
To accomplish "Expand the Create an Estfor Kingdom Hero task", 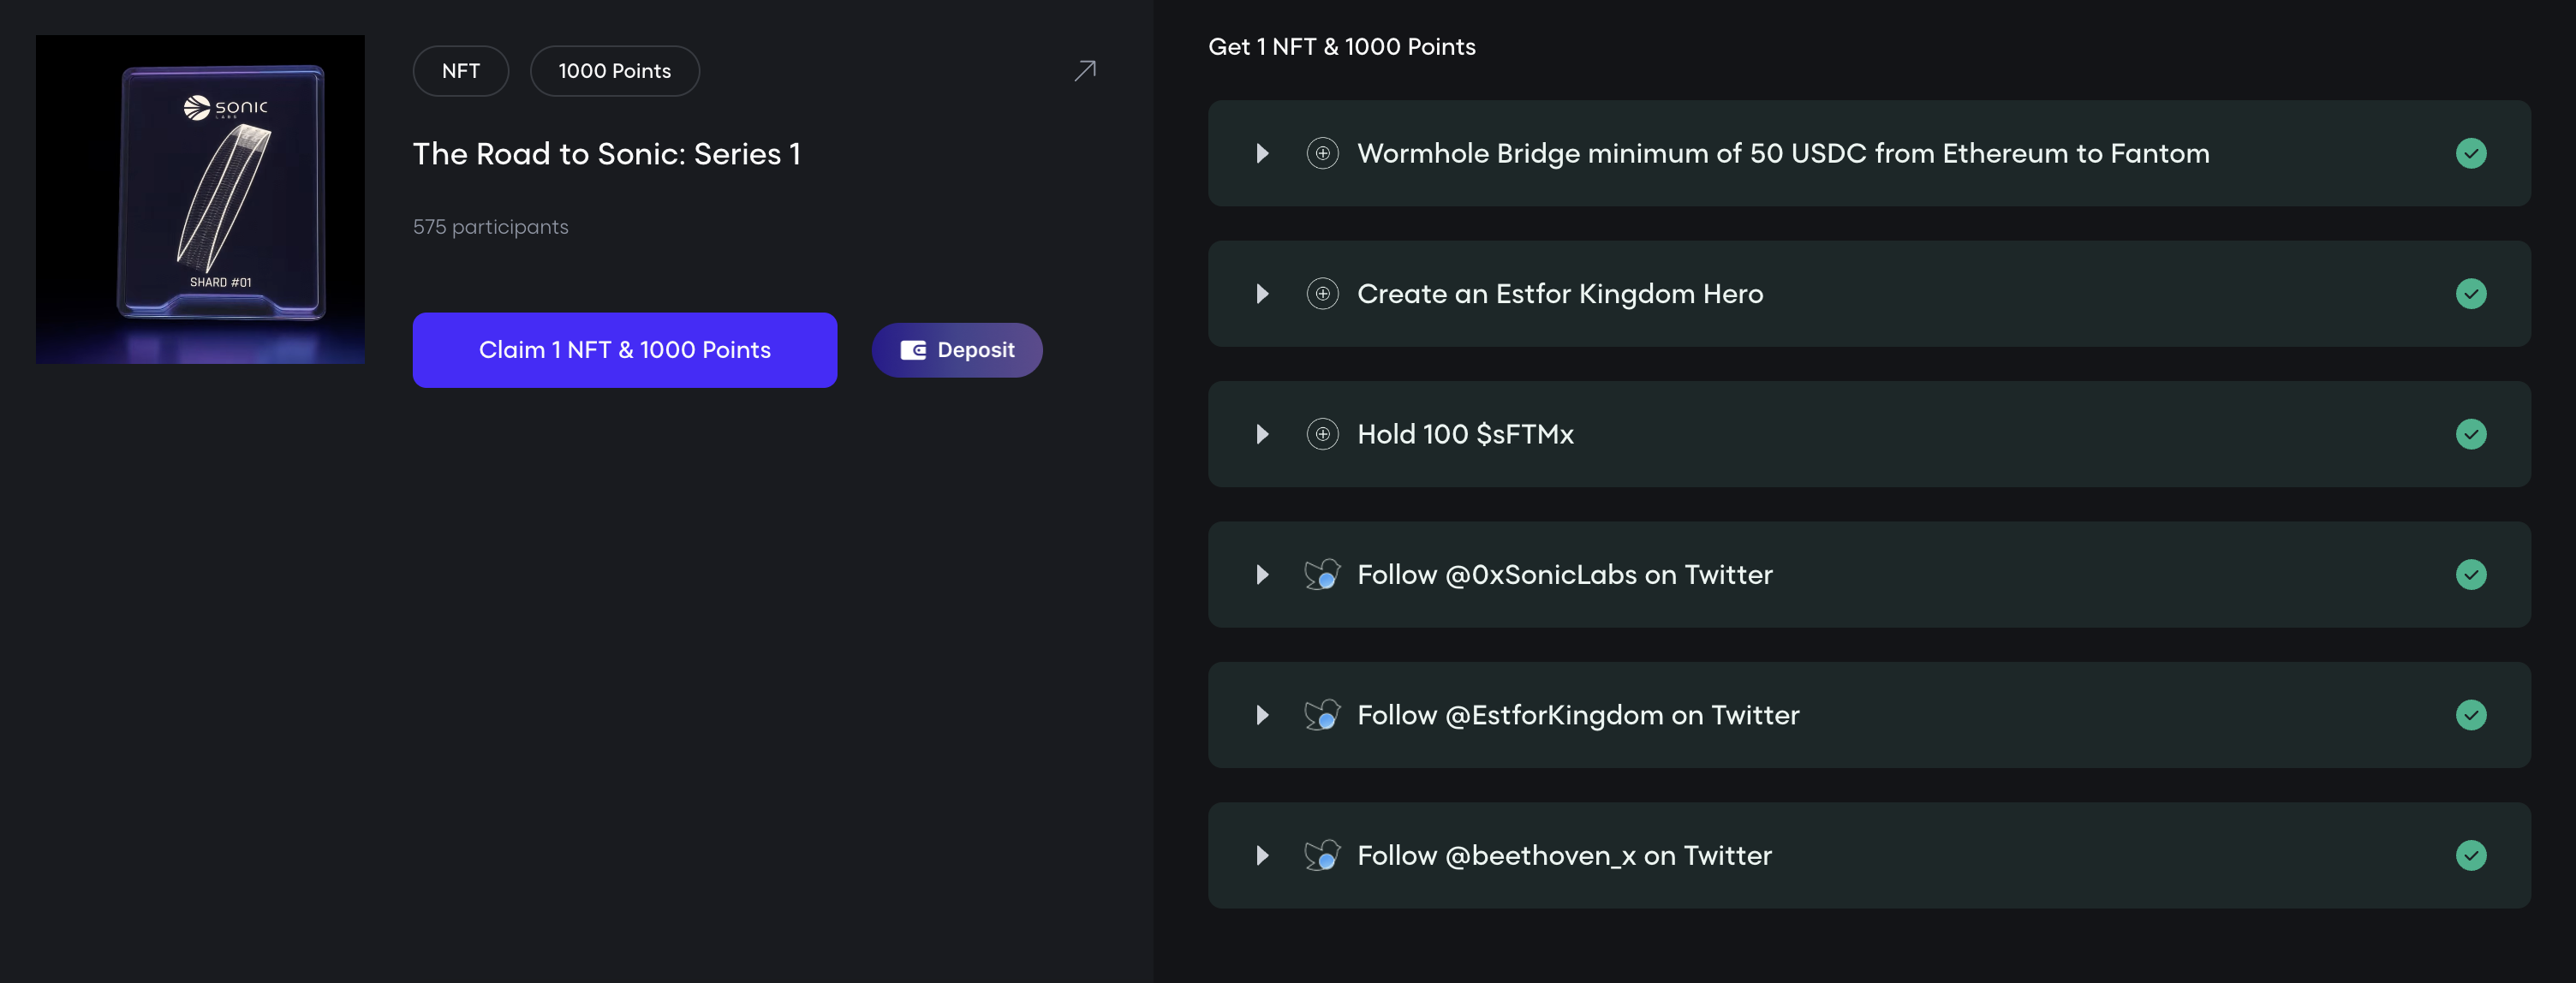I will (x=1262, y=294).
